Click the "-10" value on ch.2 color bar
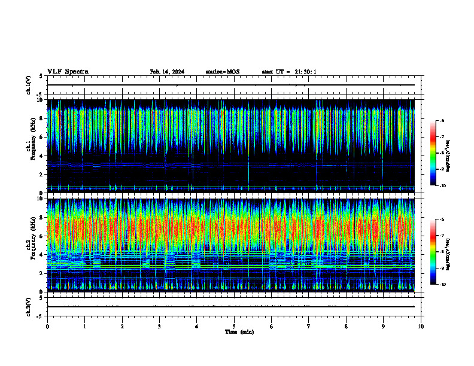Screen dimensions: 474x366 [x=443, y=285]
